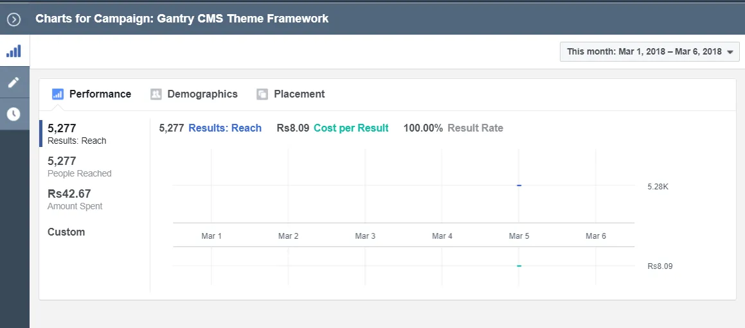This screenshot has height=328, width=745.
Task: Click the 100.00% result rate value
Action: click(x=423, y=128)
